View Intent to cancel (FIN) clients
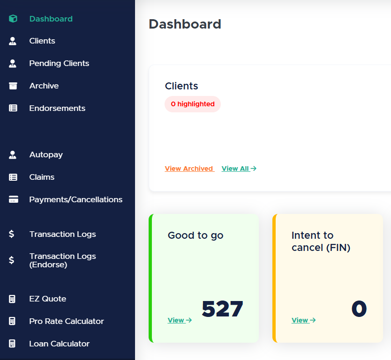Viewport: 391px width, 360px height. pyautogui.click(x=303, y=320)
